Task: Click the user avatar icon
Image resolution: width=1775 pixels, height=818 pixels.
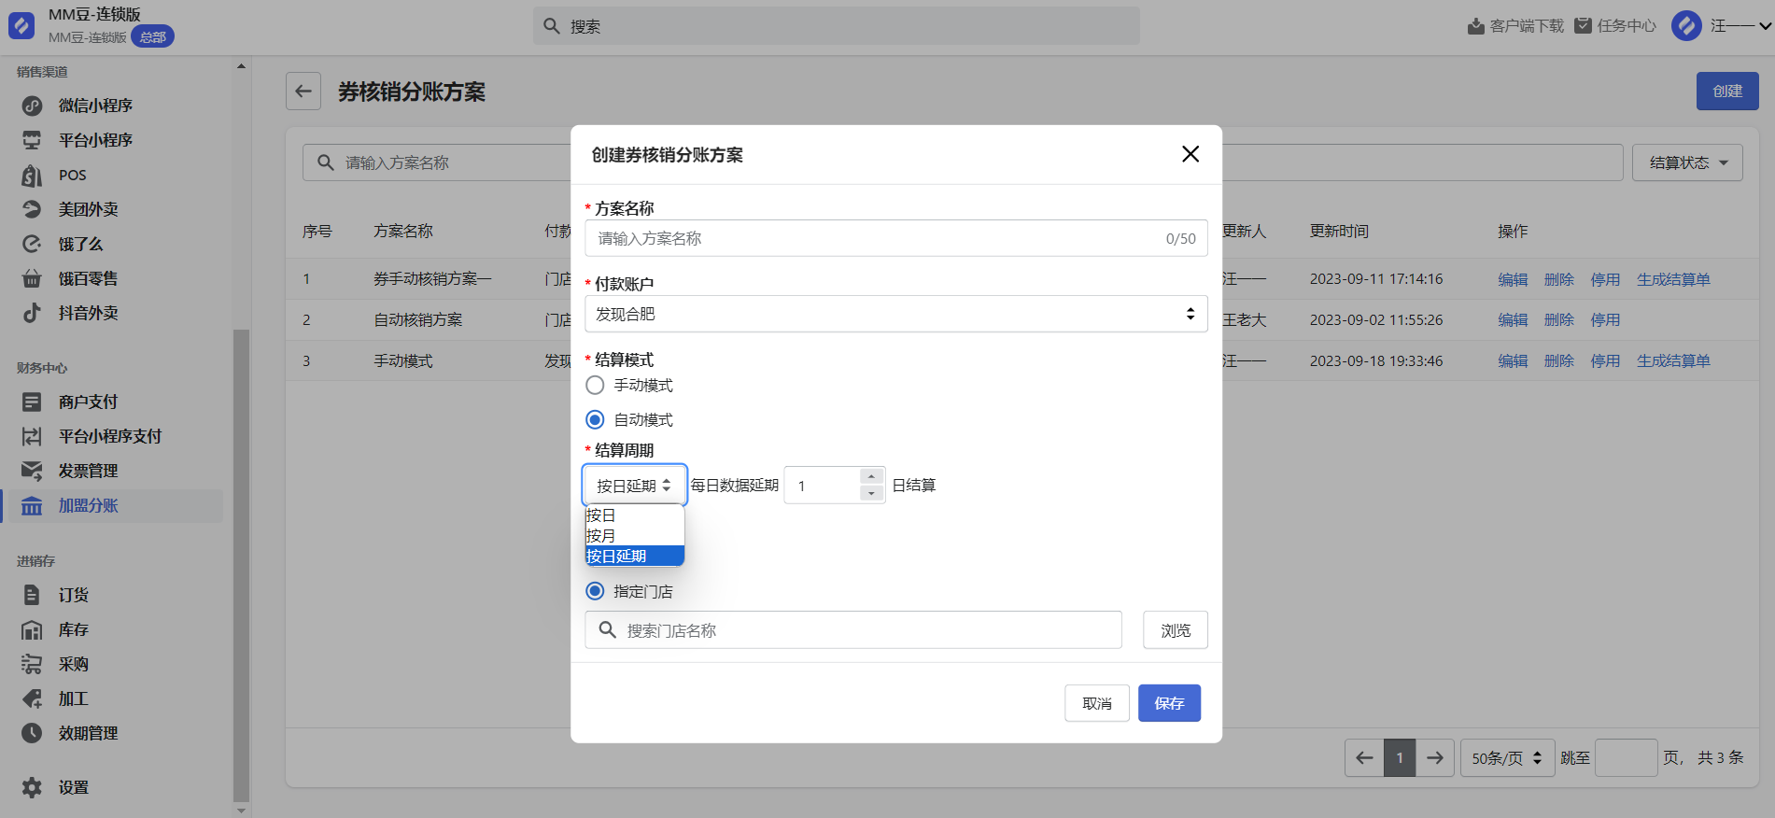Action: click(1686, 25)
